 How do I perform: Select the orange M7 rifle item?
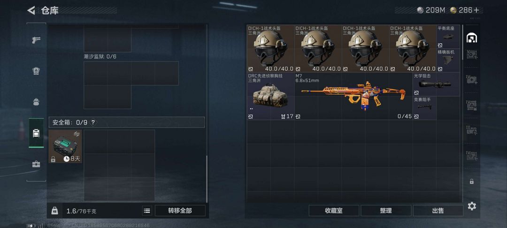point(353,96)
